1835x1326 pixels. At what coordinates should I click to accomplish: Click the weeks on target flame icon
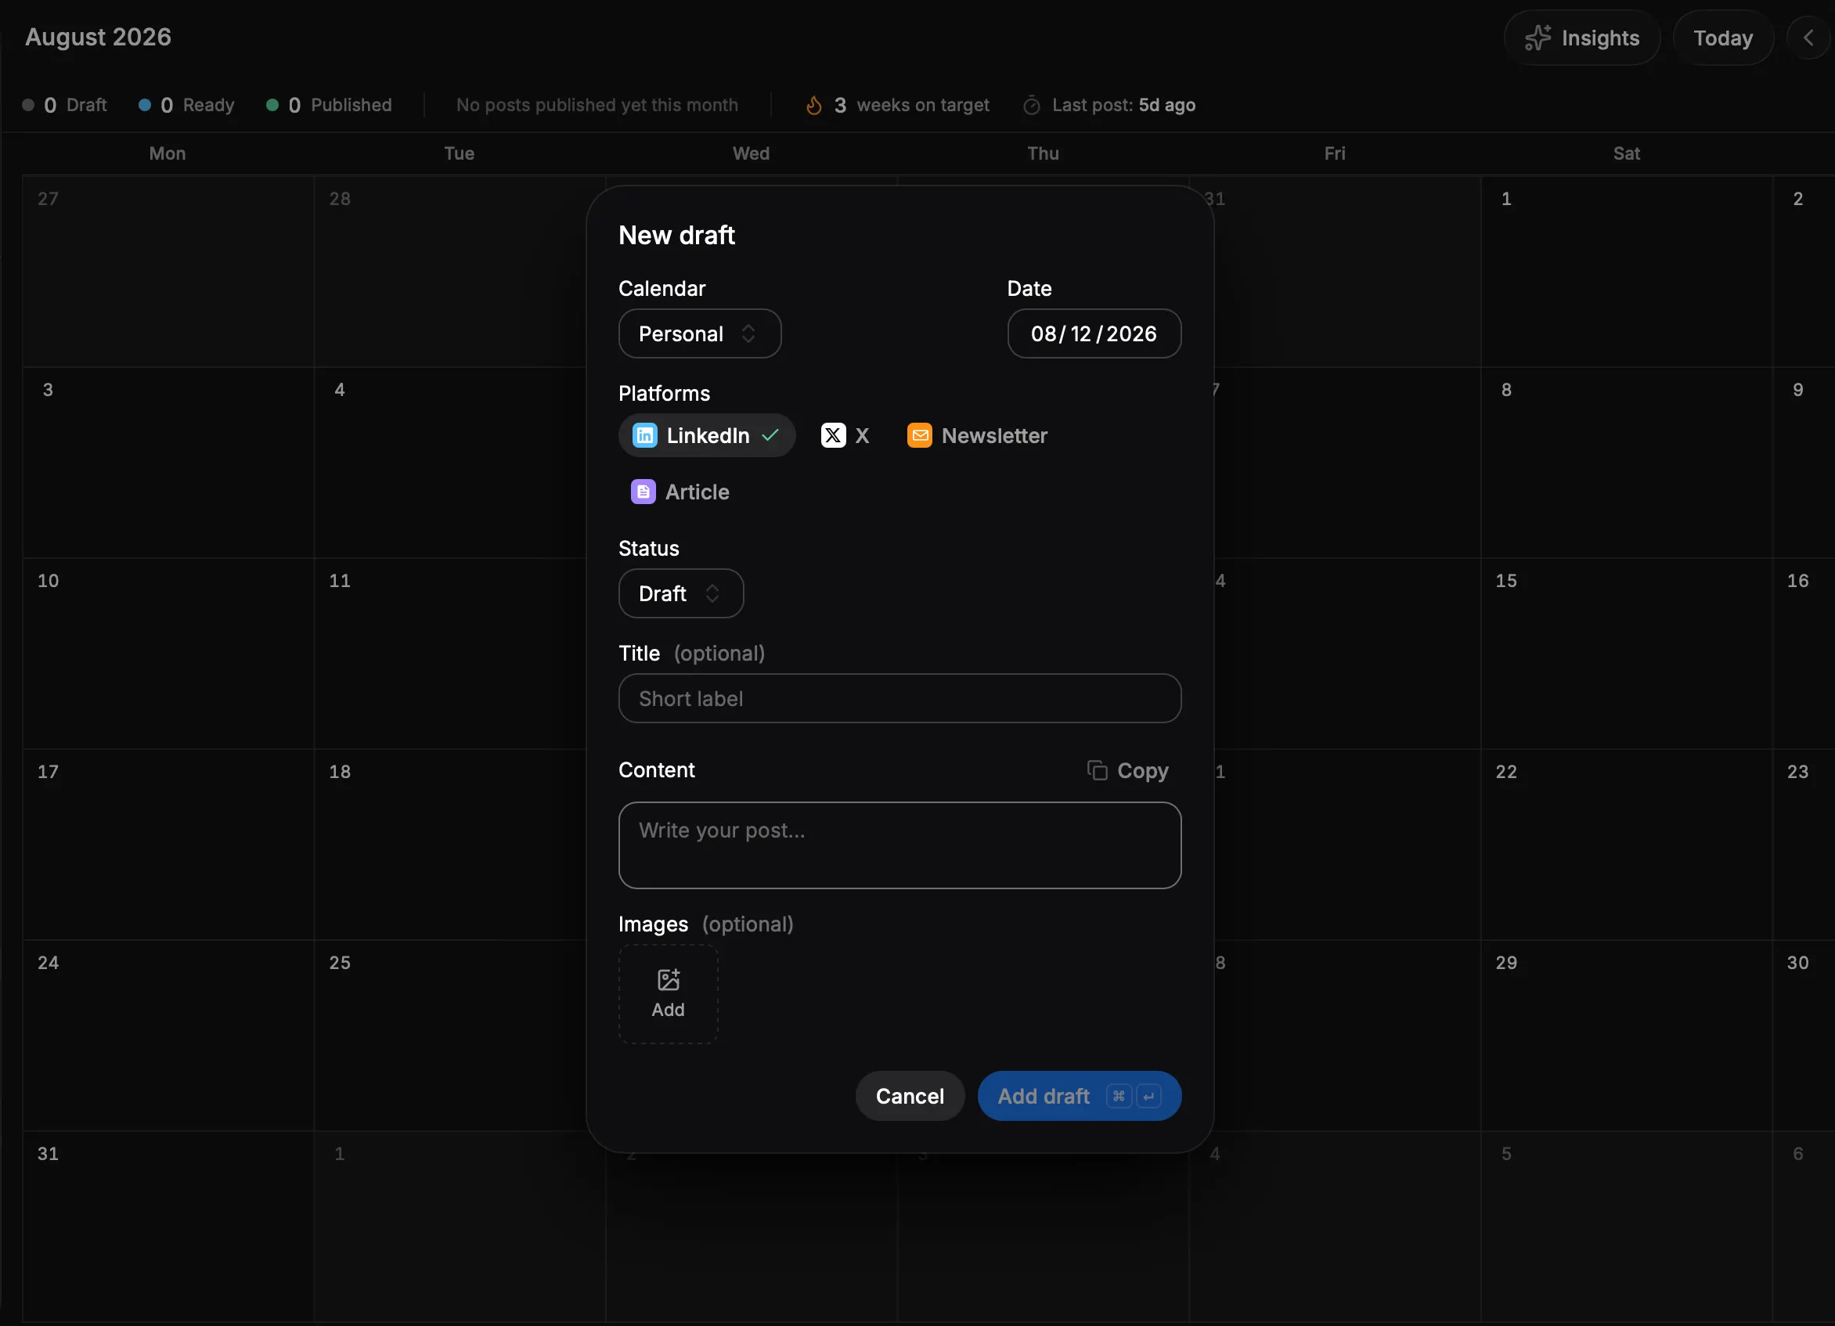[x=814, y=105]
